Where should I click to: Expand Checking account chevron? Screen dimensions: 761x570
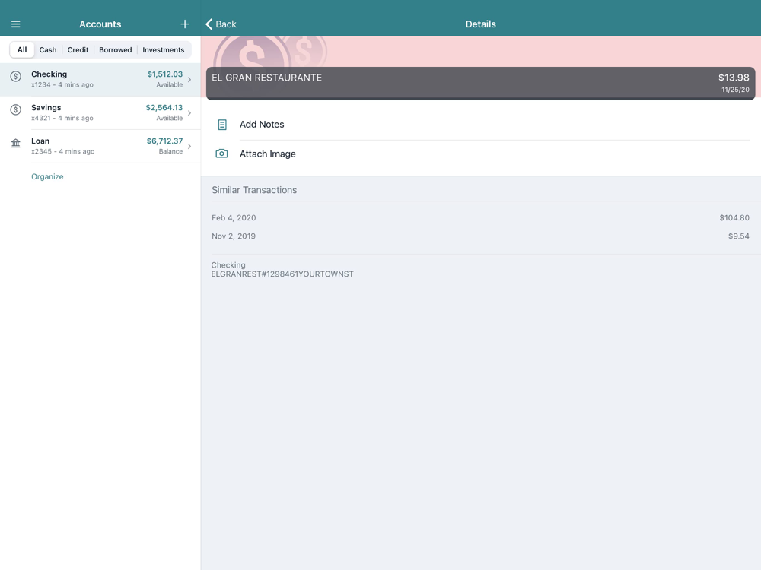pyautogui.click(x=189, y=80)
